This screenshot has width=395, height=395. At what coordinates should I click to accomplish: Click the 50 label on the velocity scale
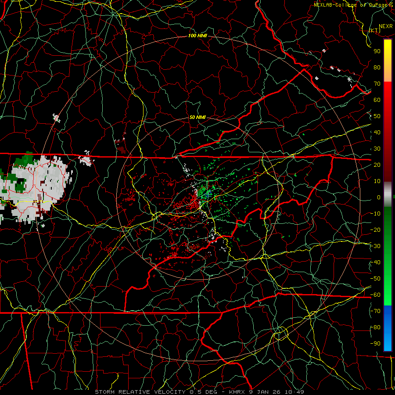coord(377,116)
